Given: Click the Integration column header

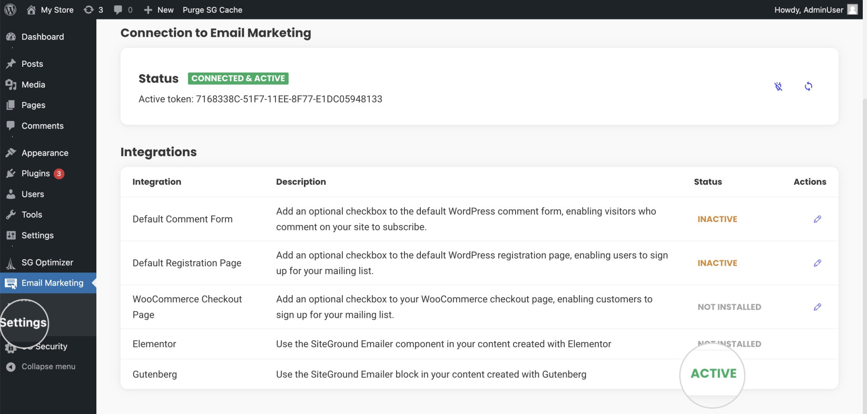Looking at the screenshot, I should [157, 181].
